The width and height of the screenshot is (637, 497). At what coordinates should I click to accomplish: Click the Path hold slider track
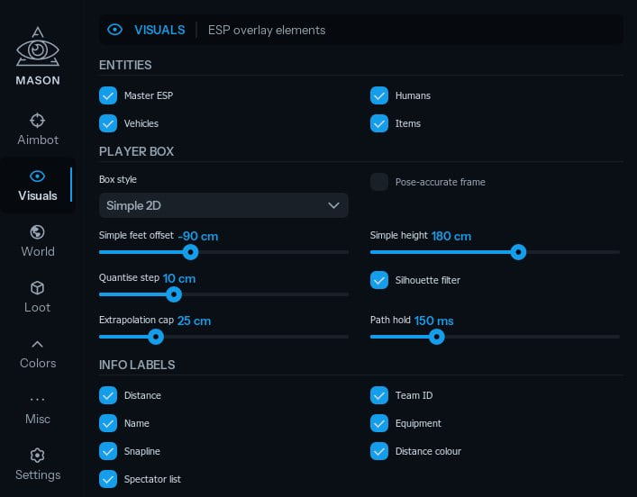tap(495, 337)
